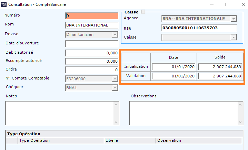Image resolution: width=248 pixels, height=150 pixels.
Task: Click the Initialisation date field
Action: click(173, 67)
